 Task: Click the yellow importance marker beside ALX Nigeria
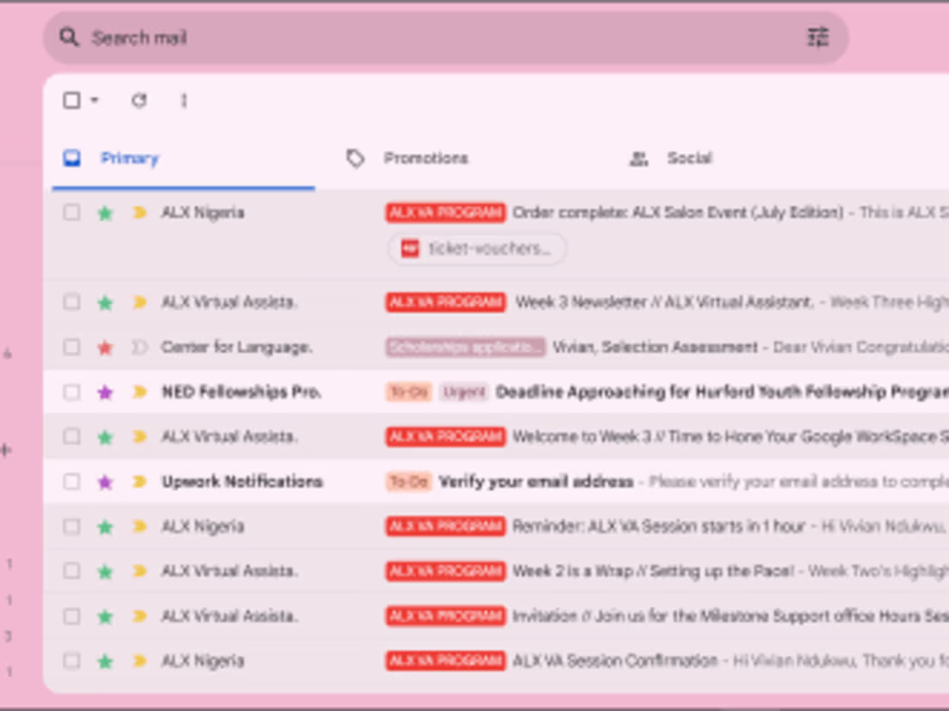(x=138, y=212)
